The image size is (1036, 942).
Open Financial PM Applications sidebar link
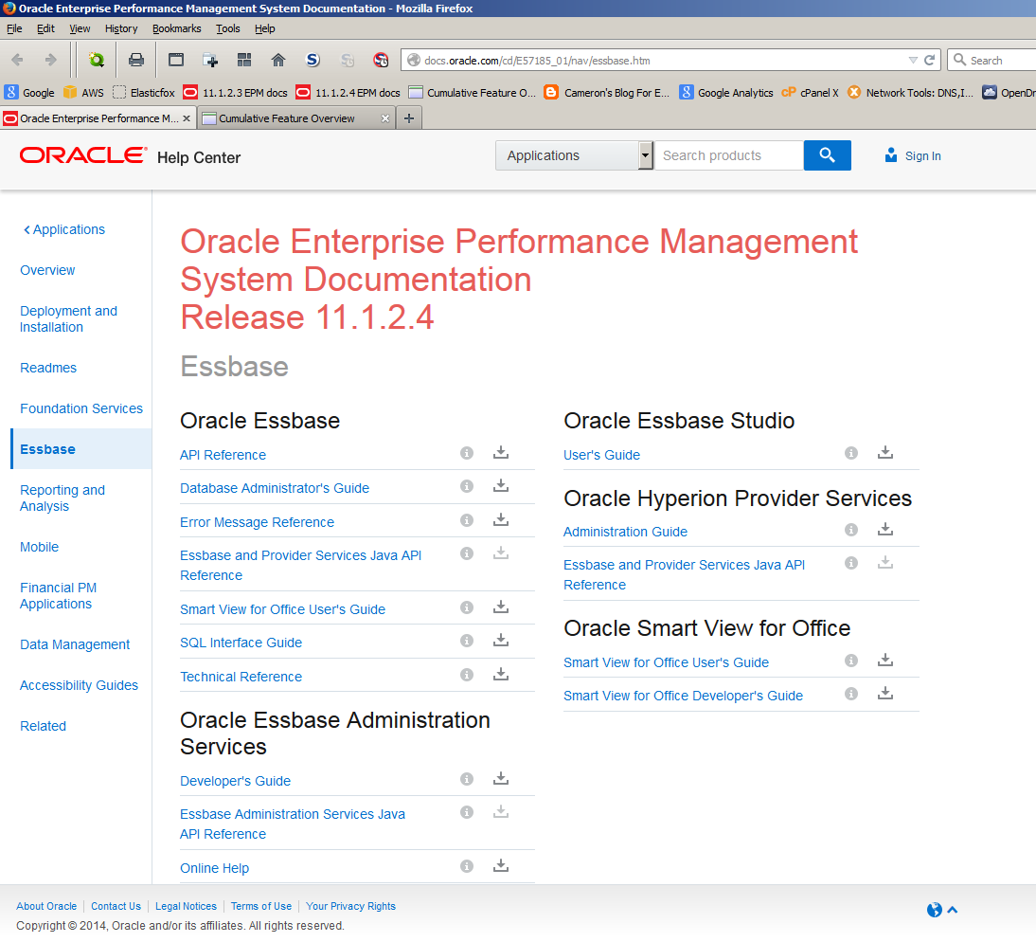[58, 595]
